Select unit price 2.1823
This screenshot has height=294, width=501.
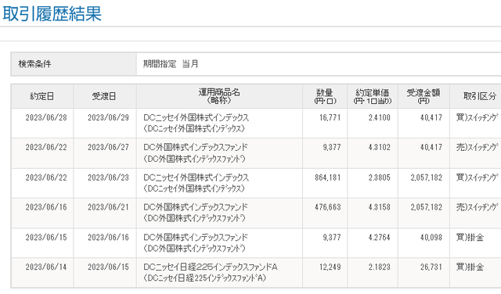pyautogui.click(x=379, y=267)
